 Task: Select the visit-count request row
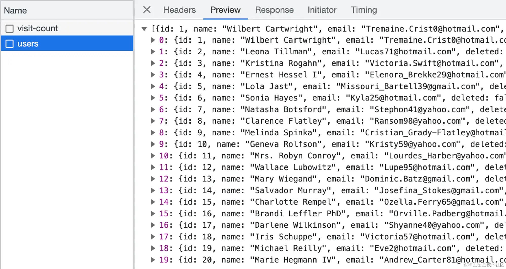click(67, 28)
